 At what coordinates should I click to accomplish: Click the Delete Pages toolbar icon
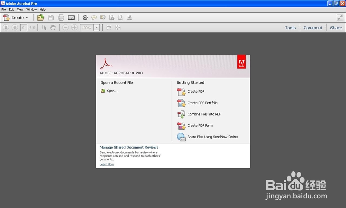tap(112, 18)
